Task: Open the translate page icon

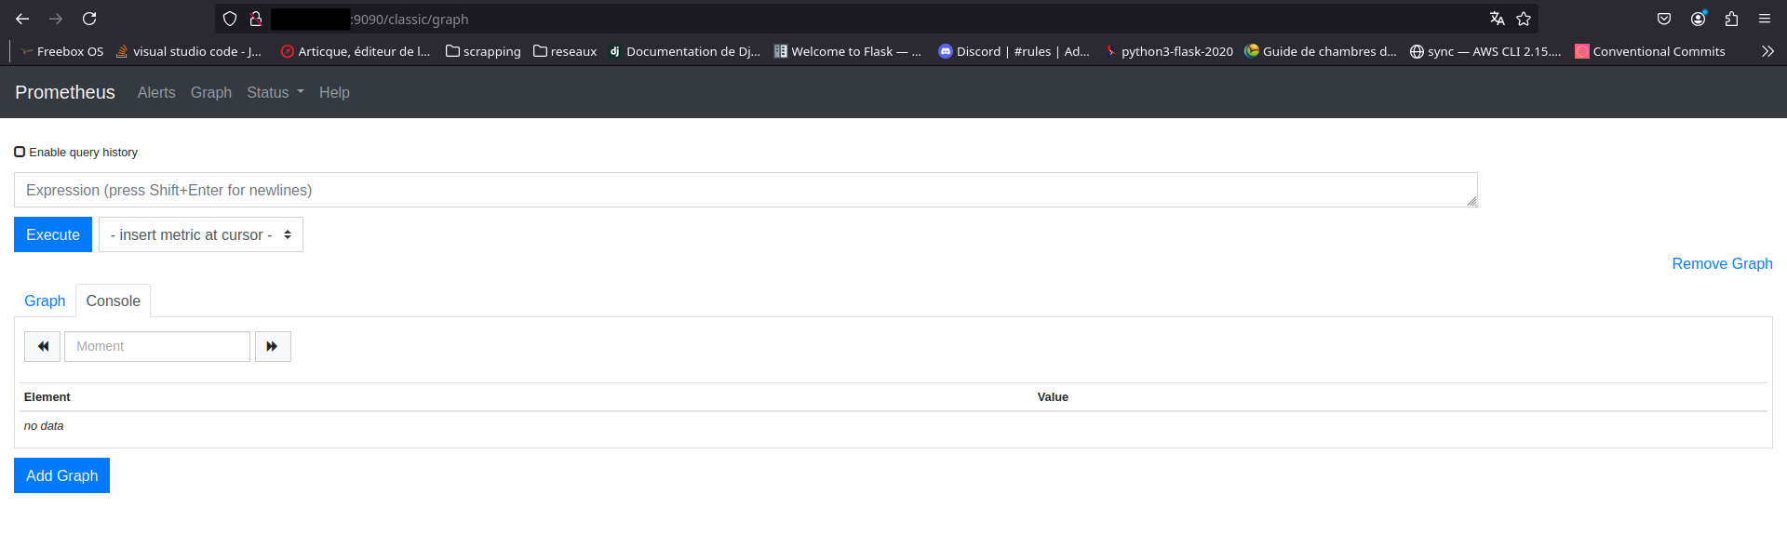Action: (x=1497, y=19)
